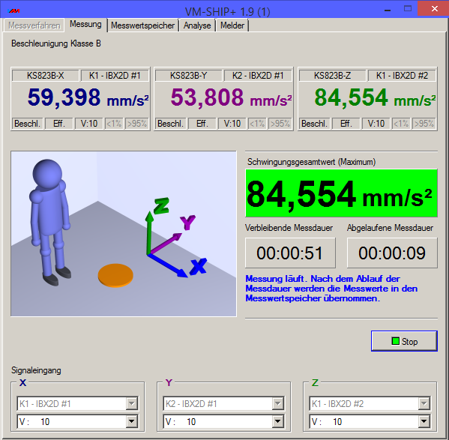This screenshot has height=440, width=449.
Task: Switch to the Messwertspeicher tab
Action: point(142,25)
